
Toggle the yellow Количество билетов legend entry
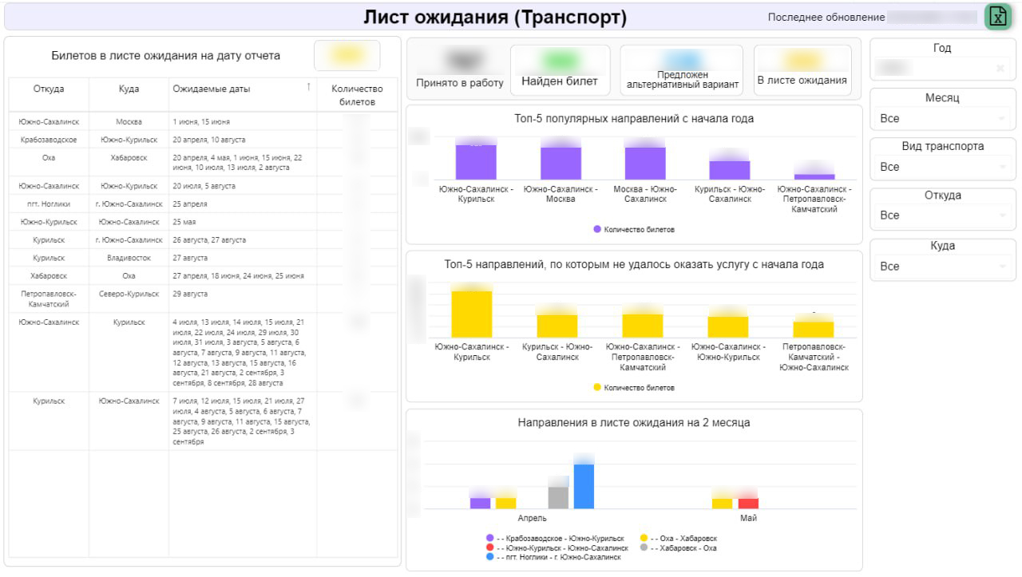pos(634,388)
